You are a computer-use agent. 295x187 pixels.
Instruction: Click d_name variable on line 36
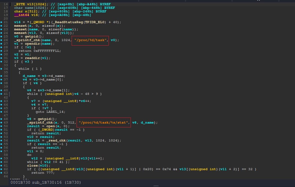click(x=29, y=76)
